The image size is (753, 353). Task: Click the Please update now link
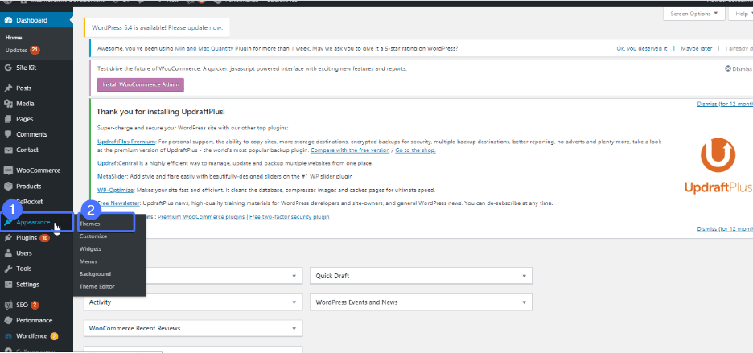[195, 28]
